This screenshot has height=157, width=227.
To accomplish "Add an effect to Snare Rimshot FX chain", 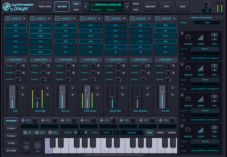I will click(140, 52).
